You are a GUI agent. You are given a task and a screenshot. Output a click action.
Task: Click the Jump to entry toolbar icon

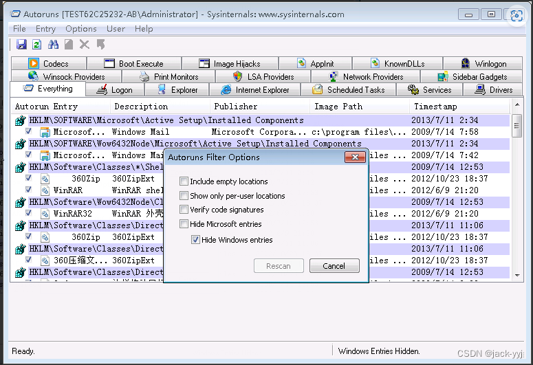[x=100, y=45]
